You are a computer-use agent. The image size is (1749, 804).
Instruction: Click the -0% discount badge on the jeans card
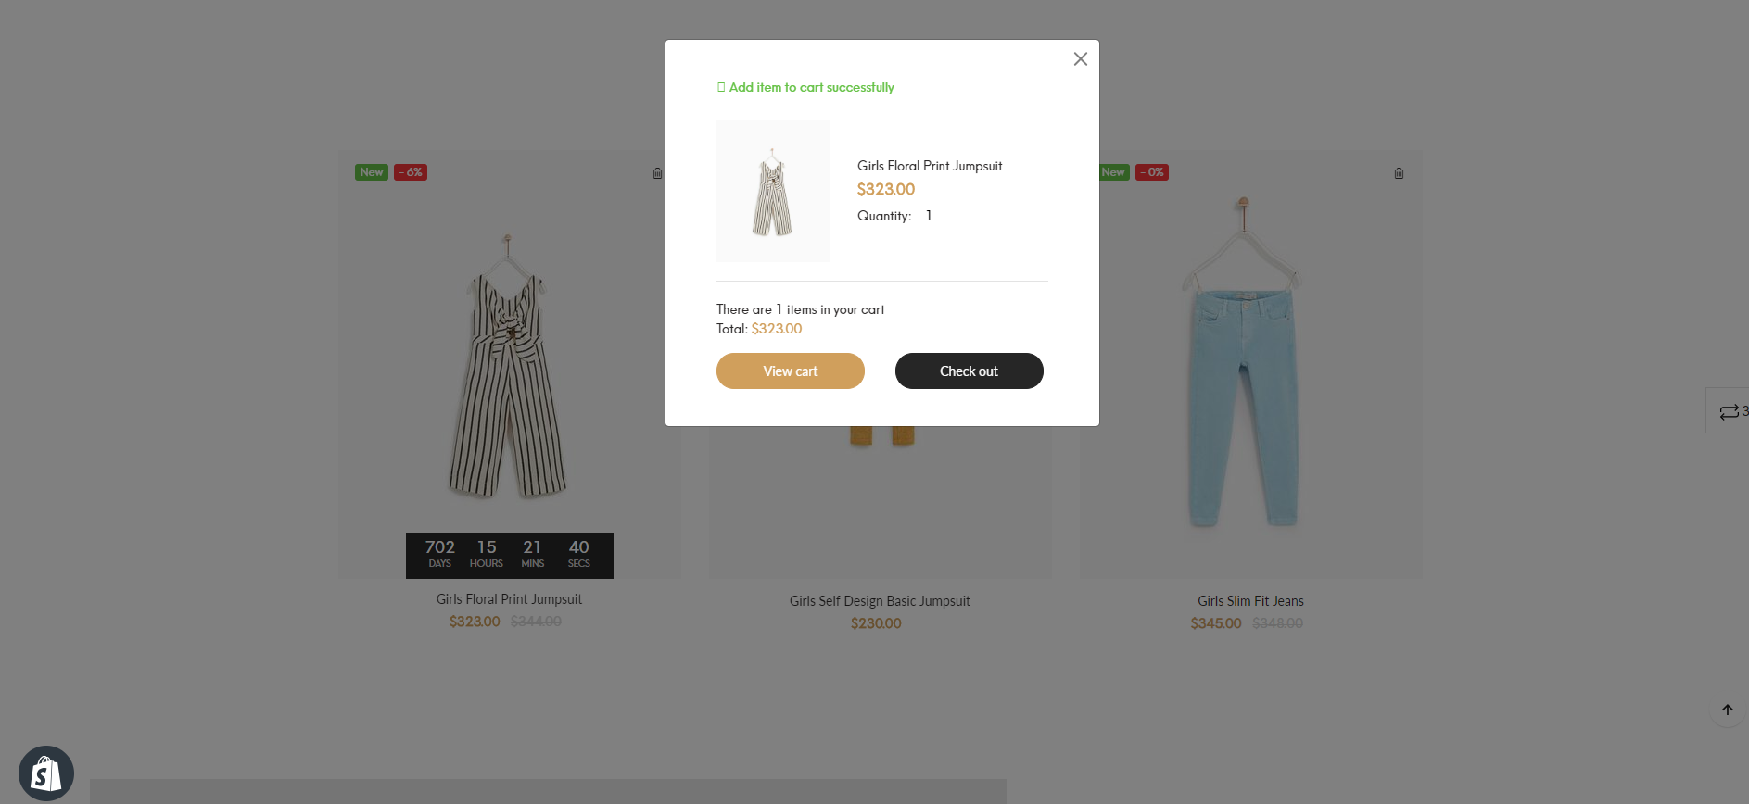coord(1152,172)
